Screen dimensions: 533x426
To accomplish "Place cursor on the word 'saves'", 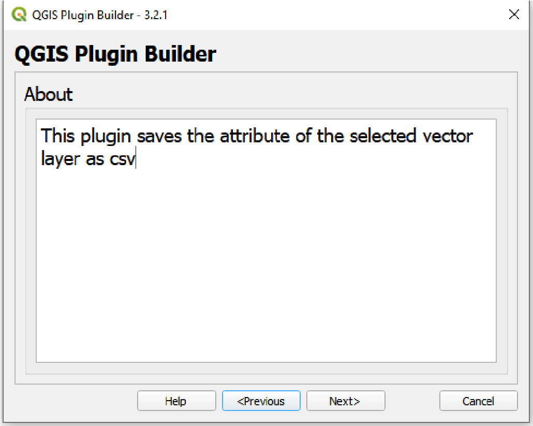I will 159,137.
